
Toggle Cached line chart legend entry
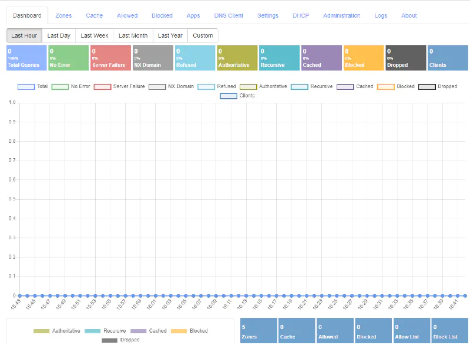point(355,86)
